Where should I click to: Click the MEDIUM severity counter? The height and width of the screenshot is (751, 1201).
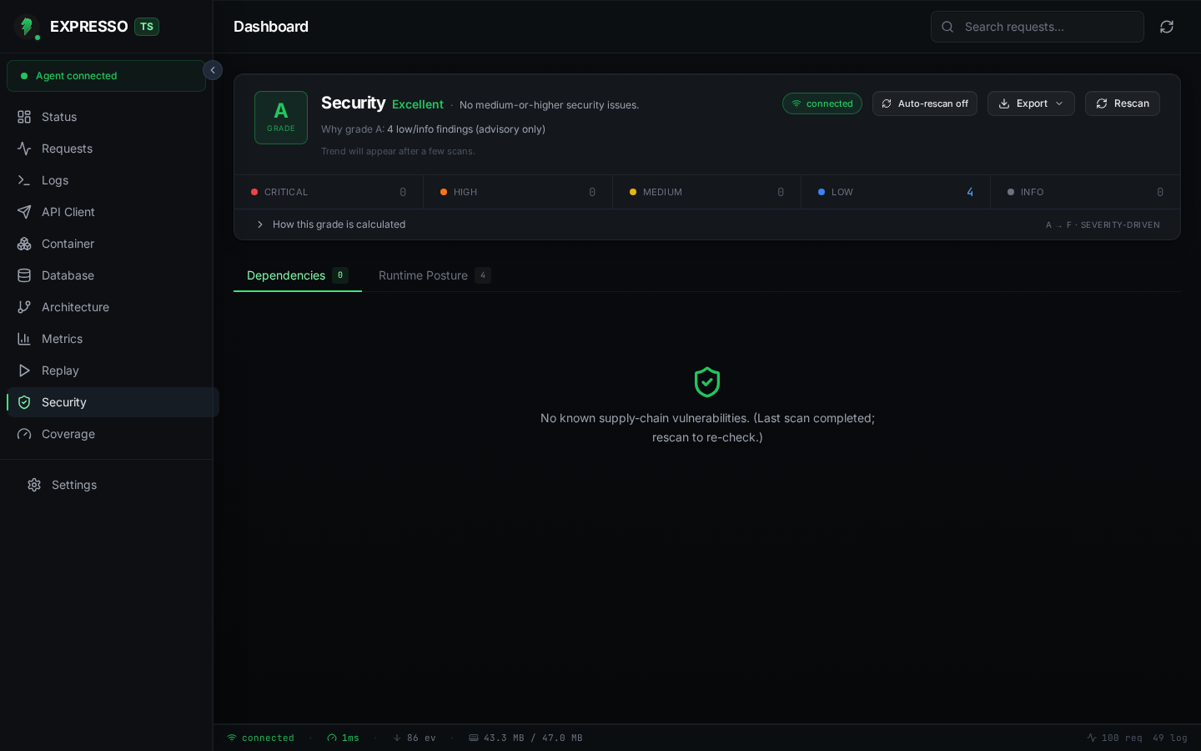tap(707, 192)
